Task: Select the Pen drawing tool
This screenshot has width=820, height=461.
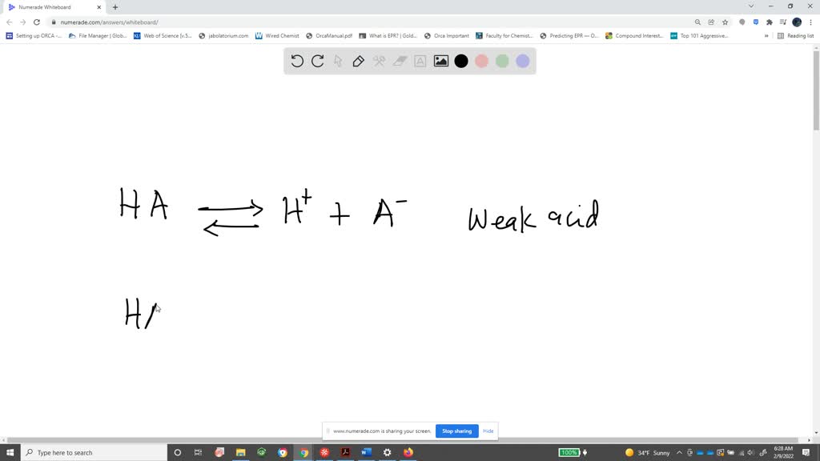Action: pos(358,61)
